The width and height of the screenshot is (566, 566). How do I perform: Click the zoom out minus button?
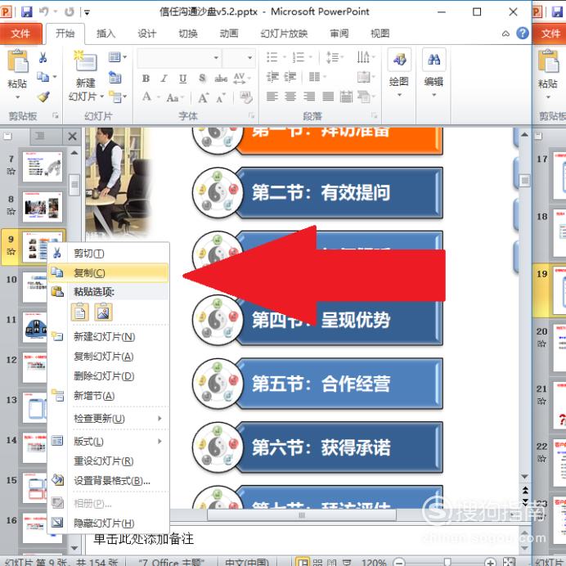pyautogui.click(x=400, y=562)
